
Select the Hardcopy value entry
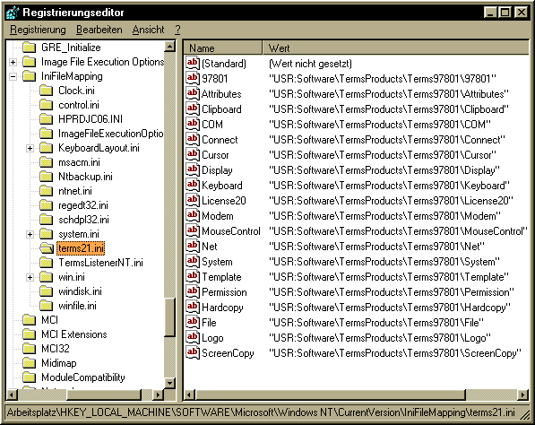tap(222, 308)
